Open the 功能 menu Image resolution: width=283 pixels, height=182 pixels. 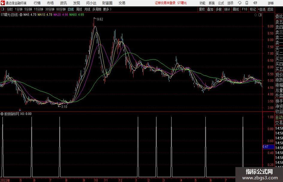202,3
